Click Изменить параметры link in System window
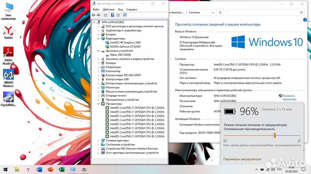311x174 pixels. point(289,97)
